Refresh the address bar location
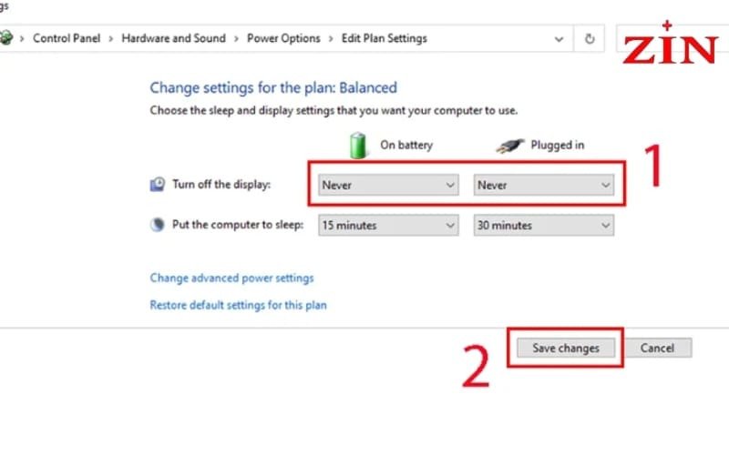The width and height of the screenshot is (729, 455). (590, 38)
